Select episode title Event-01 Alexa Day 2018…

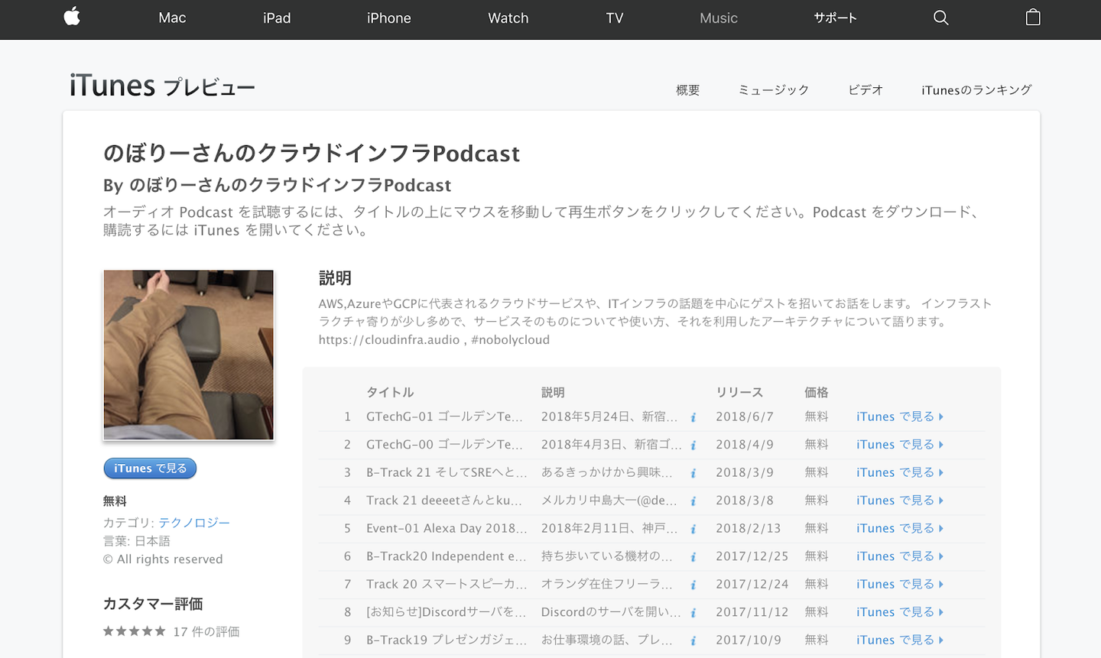click(447, 528)
